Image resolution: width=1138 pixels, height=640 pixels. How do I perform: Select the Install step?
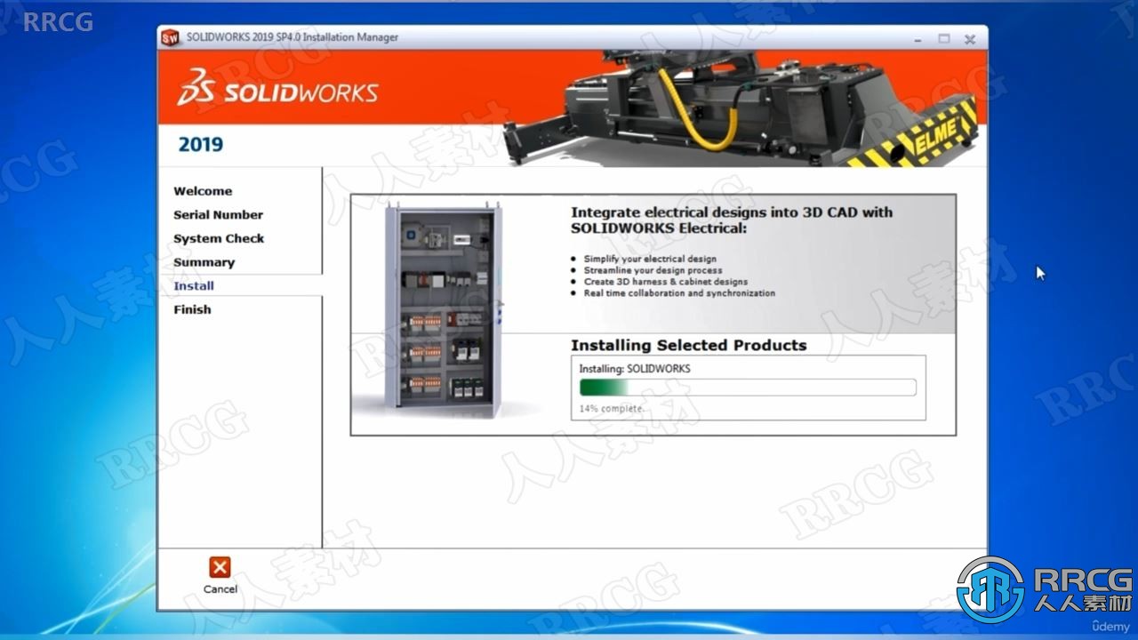pyautogui.click(x=194, y=285)
